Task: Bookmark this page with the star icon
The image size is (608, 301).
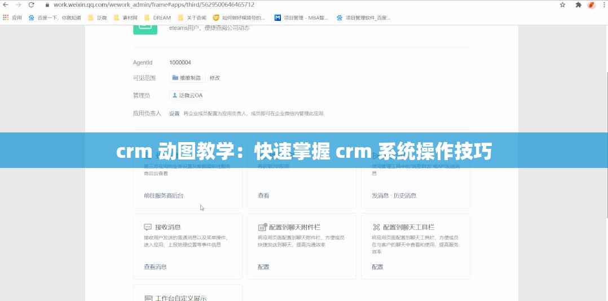Action: (562, 5)
